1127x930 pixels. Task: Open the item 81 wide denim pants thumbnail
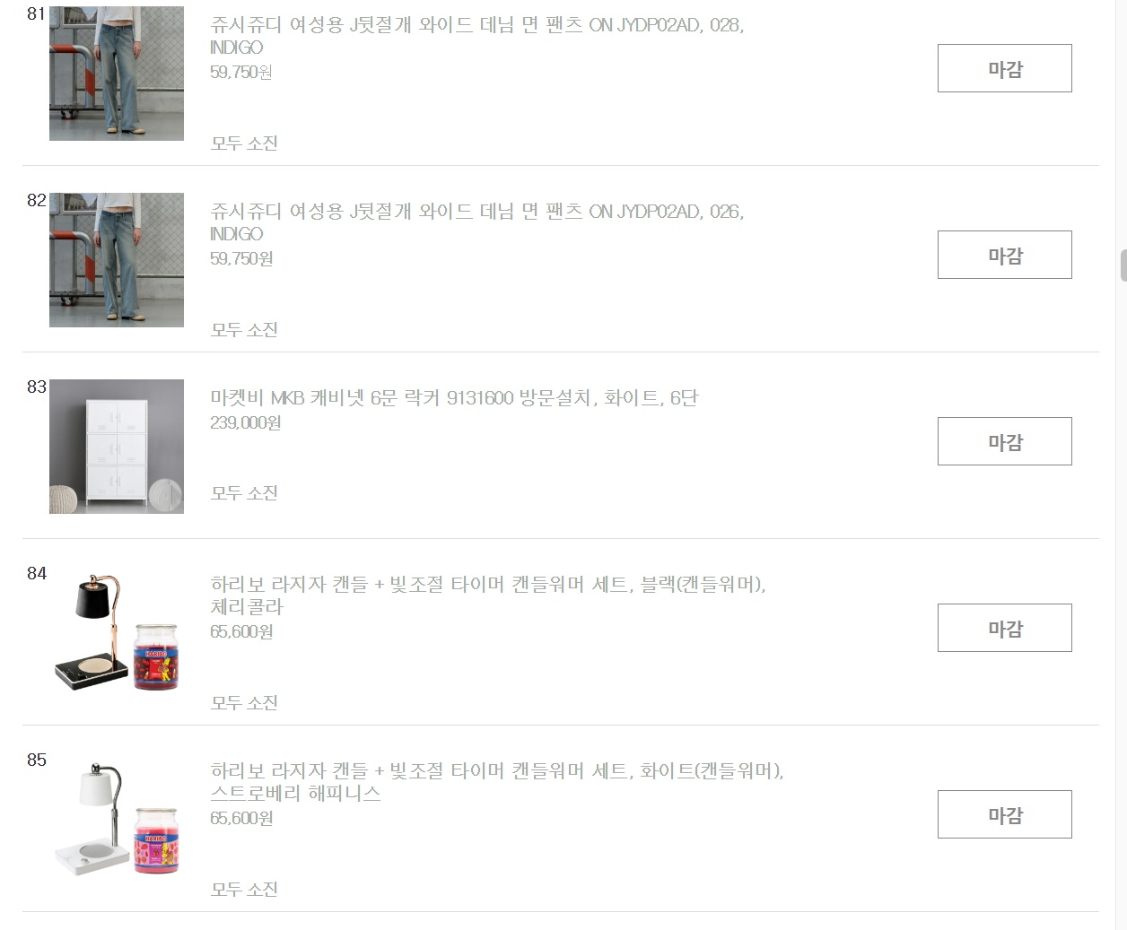click(117, 74)
